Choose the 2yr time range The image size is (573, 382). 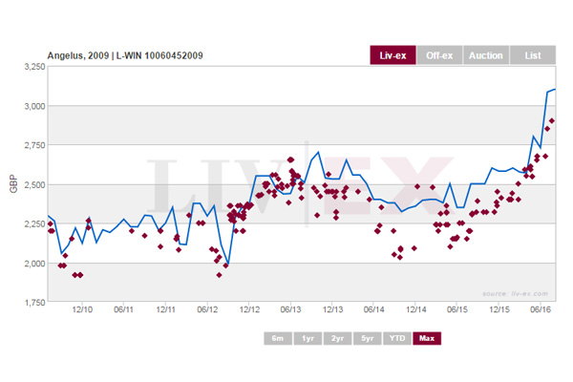pos(338,338)
